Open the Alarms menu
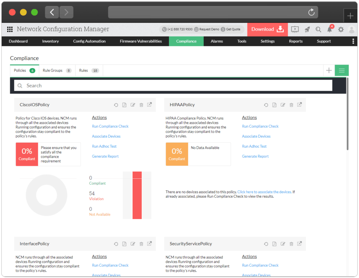Screen dimensions: 359x278 click(217, 41)
